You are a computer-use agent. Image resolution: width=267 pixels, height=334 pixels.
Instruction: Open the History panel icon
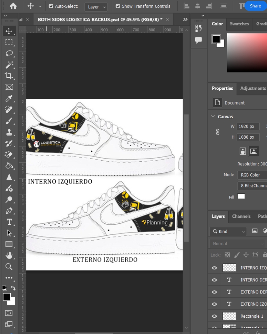tap(199, 28)
